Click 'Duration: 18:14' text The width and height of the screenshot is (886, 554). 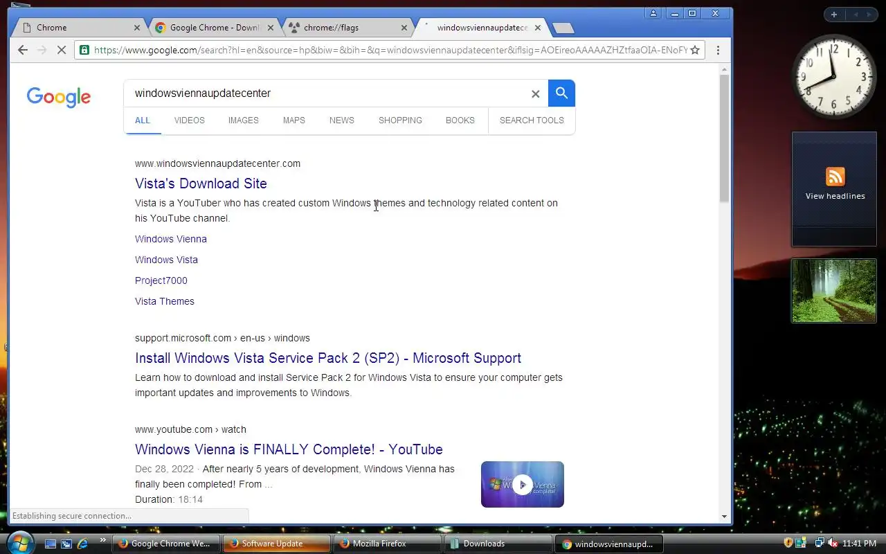coord(169,499)
